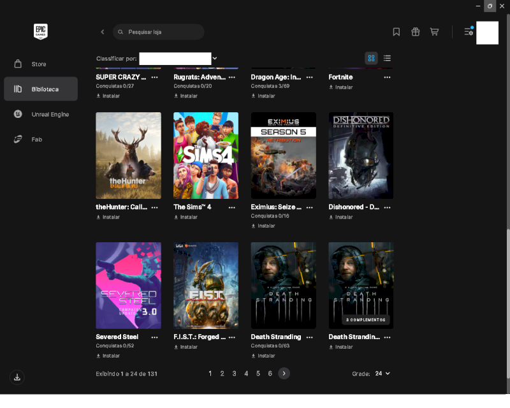
Task: Click the library vertical scrollbar
Action: pyautogui.click(x=508, y=304)
